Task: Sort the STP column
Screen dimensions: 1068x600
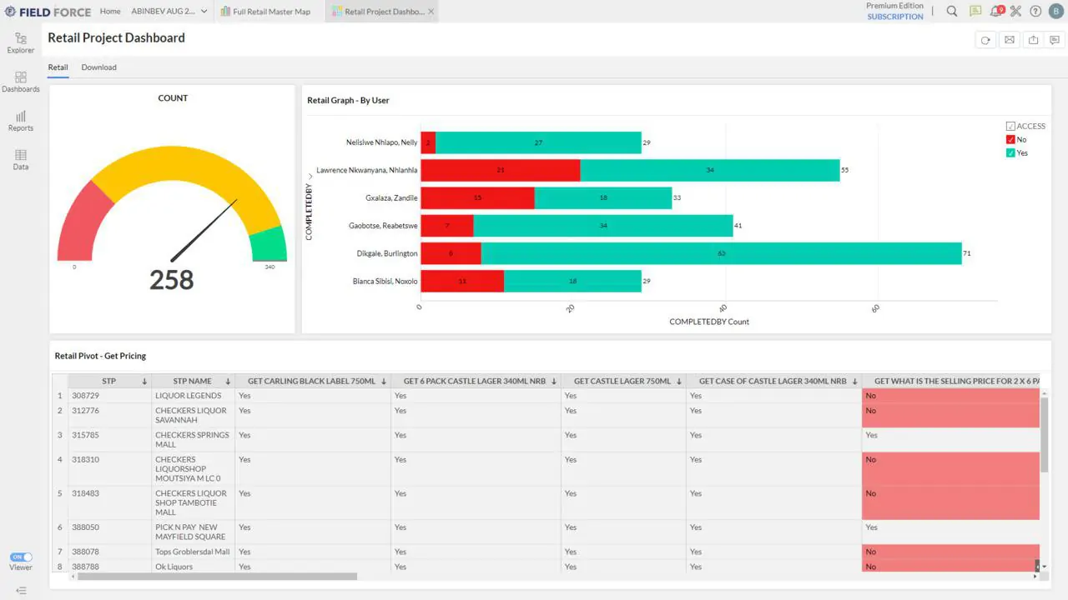Action: coord(144,382)
